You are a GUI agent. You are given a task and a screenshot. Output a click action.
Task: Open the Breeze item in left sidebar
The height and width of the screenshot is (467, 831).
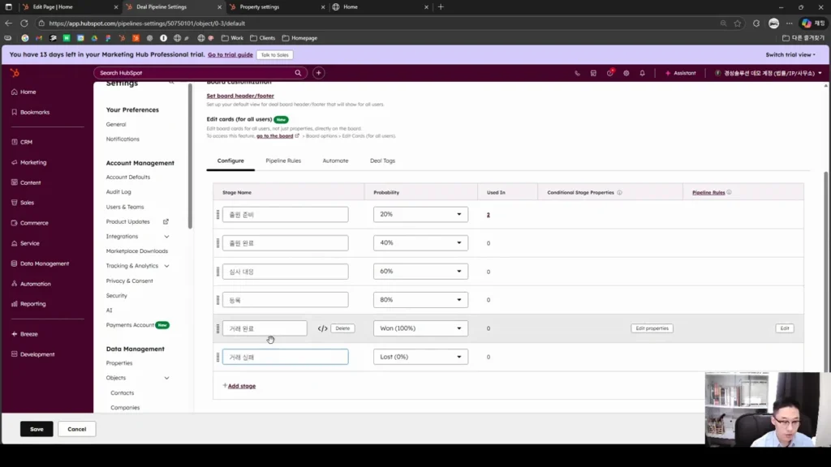click(28, 334)
